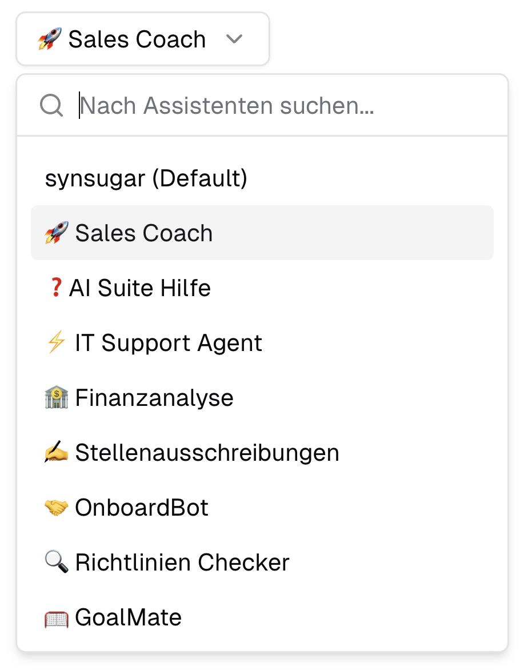This screenshot has height=670, width=528.
Task: Click the rocket icon beside Sales Coach
Action: click(55, 232)
